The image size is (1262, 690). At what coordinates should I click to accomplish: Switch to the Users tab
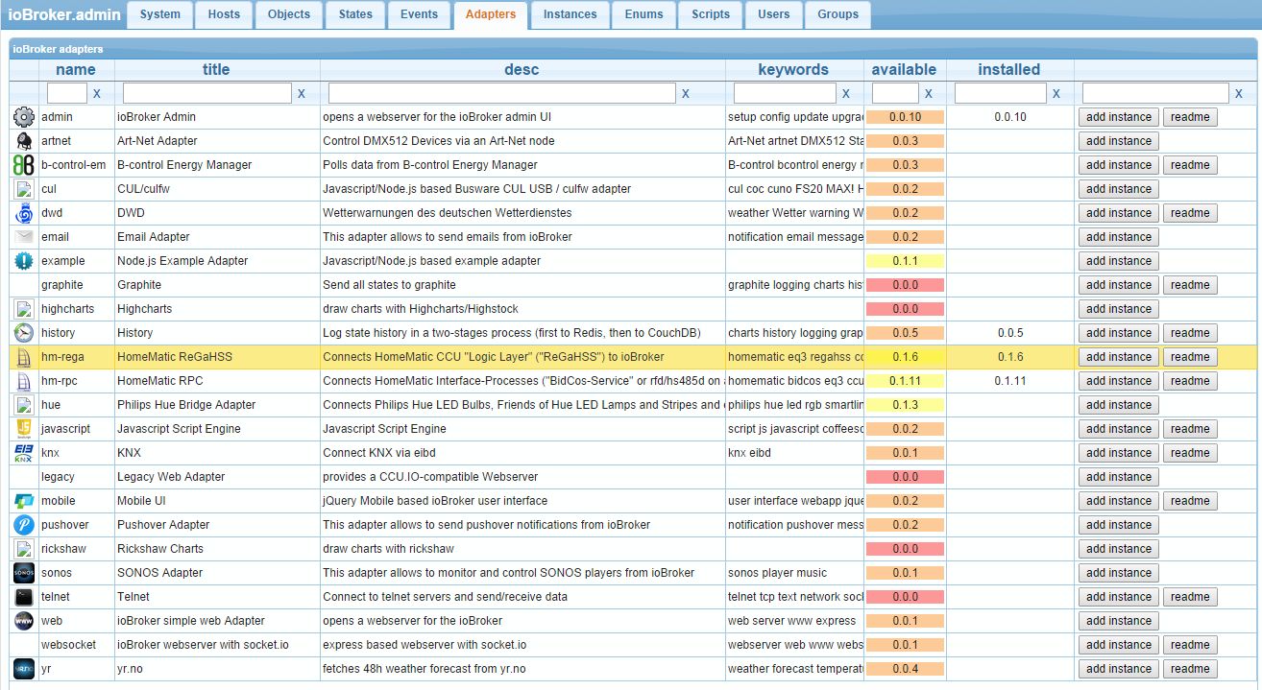pyautogui.click(x=773, y=14)
